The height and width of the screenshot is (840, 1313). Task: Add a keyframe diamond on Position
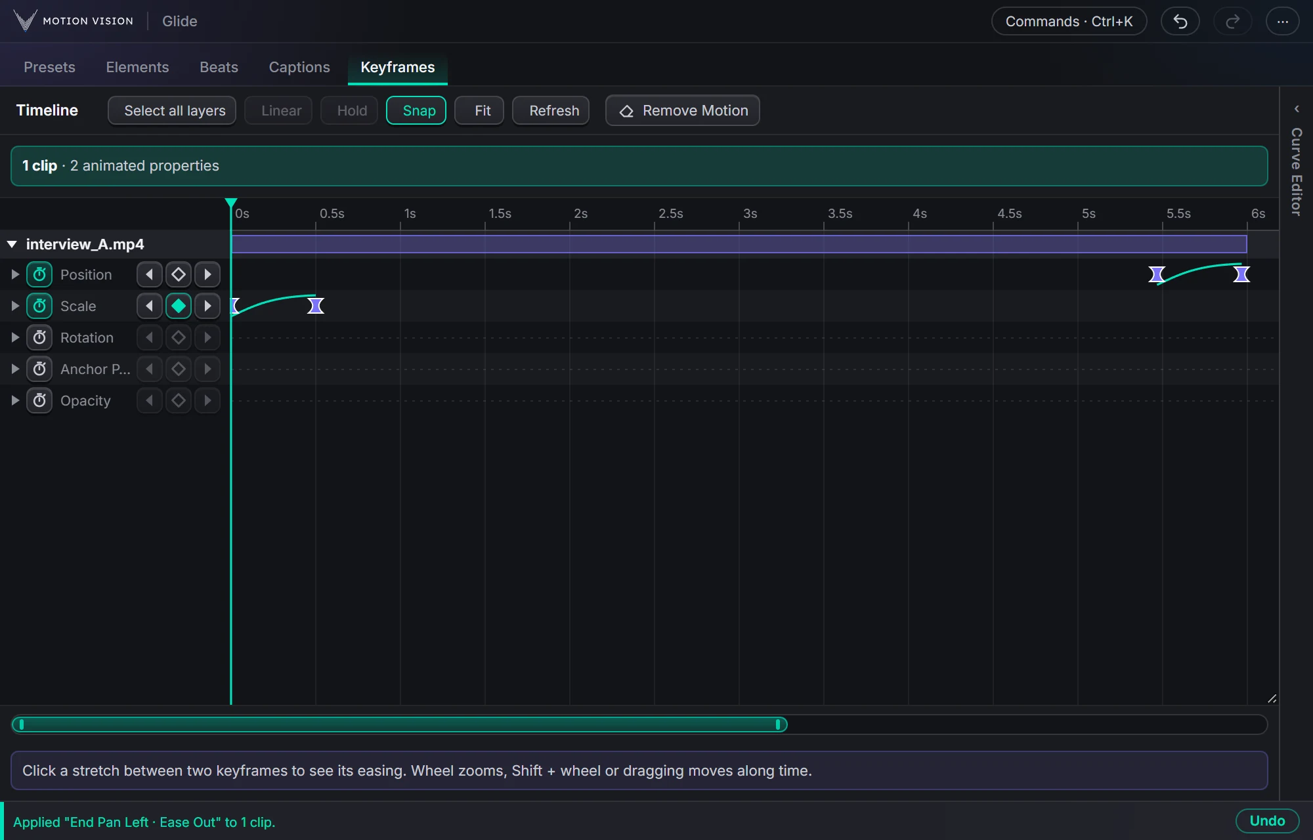pos(179,274)
